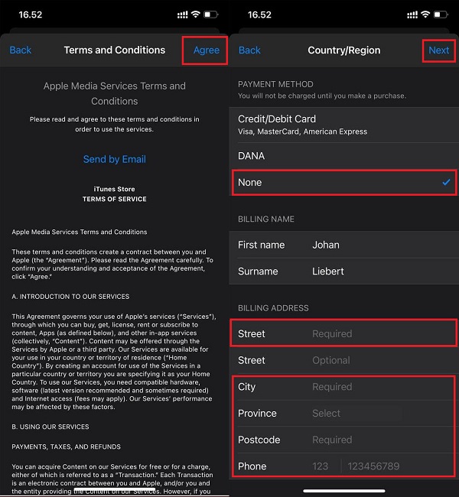Tap the blue checkmark beside None

445,182
